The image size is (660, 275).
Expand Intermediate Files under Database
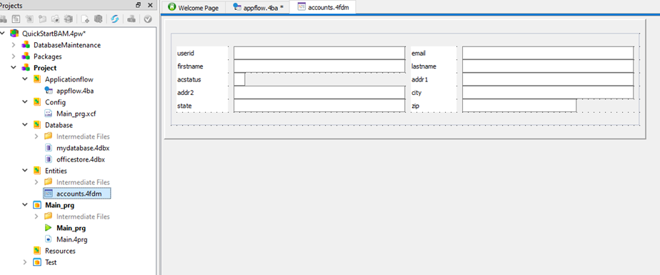[36, 136]
